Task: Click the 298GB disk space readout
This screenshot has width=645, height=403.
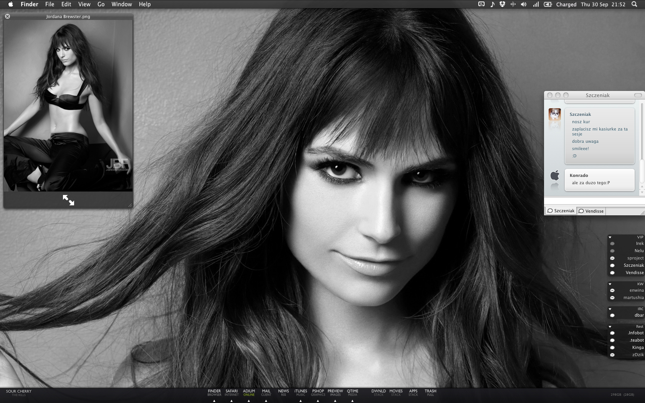Action: [622, 395]
